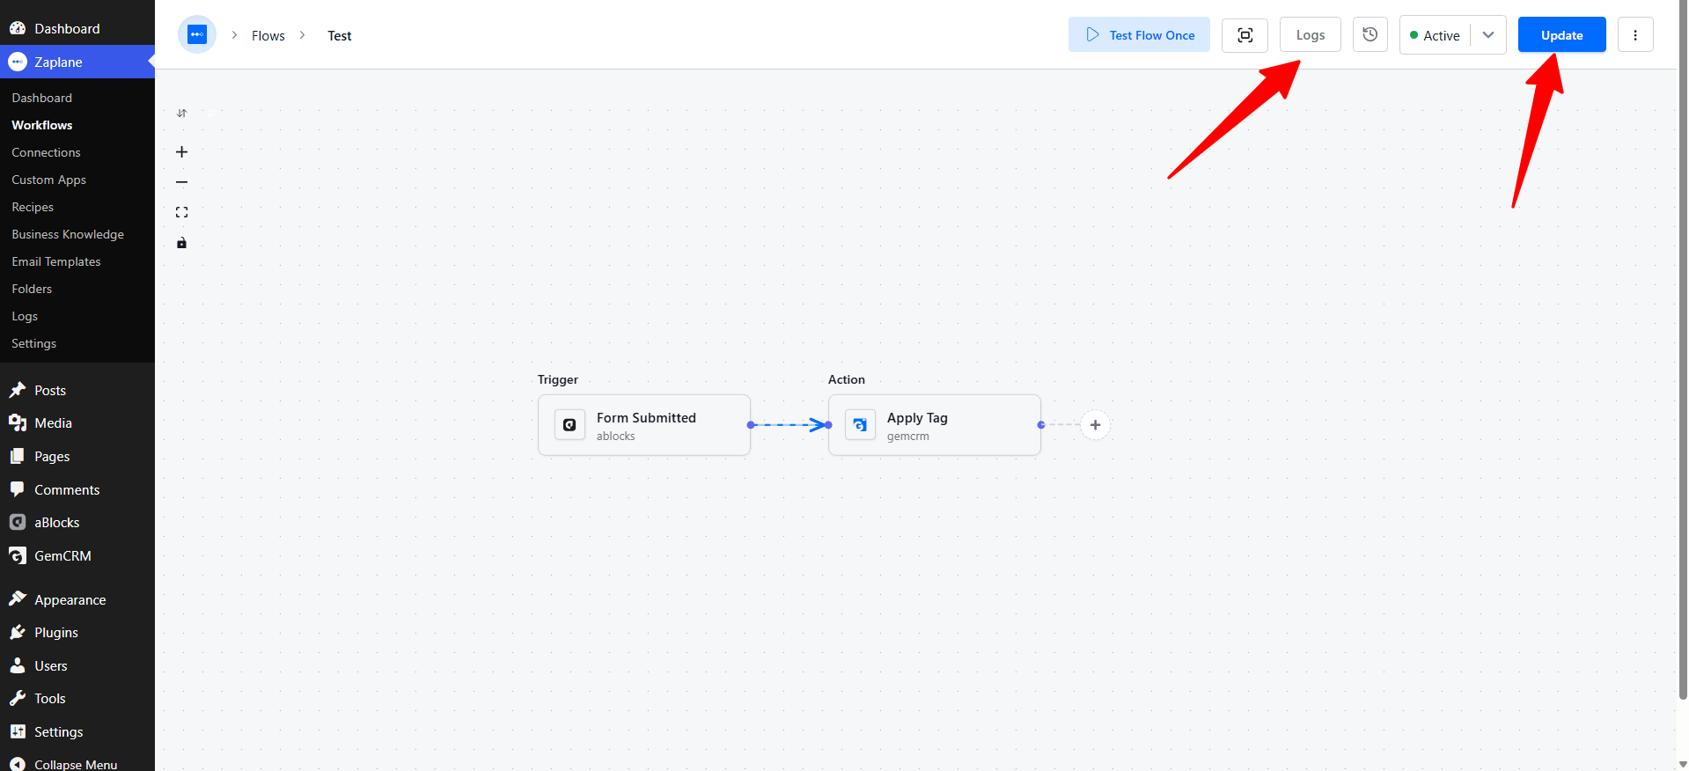The image size is (1689, 771).
Task: Select the Apply Tag action node
Action: 935,425
